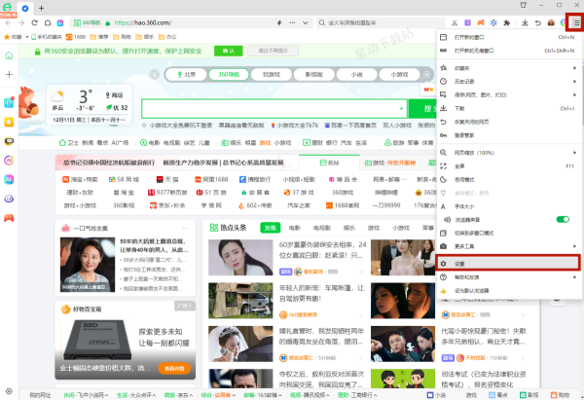Click the undo closed-tab arrow in the toolbar
This screenshot has height=400, width=584.
pyautogui.click(x=538, y=22)
